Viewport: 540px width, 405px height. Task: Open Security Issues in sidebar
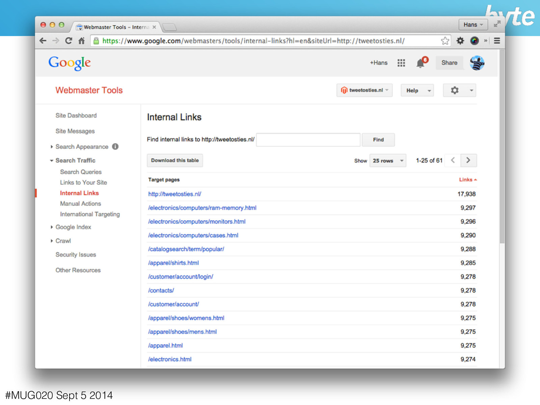tap(76, 254)
